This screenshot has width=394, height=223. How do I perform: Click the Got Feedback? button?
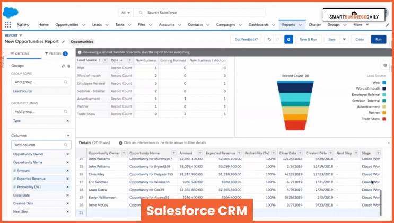pyautogui.click(x=246, y=39)
